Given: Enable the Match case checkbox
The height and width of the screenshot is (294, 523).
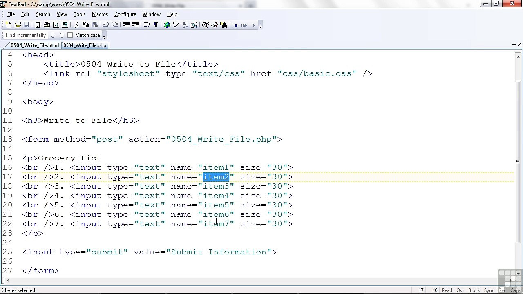Looking at the screenshot, I should point(70,35).
